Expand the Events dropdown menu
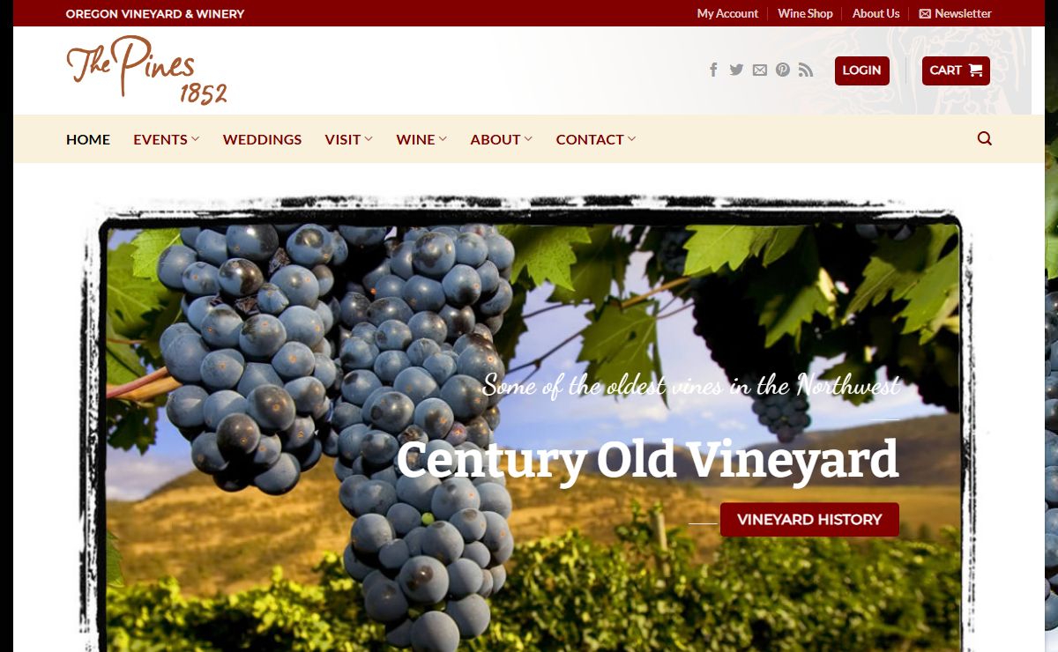1058x652 pixels. click(x=167, y=139)
